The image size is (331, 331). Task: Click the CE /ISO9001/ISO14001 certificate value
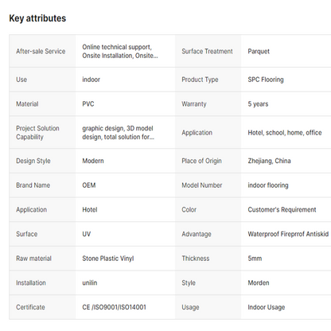(x=114, y=307)
